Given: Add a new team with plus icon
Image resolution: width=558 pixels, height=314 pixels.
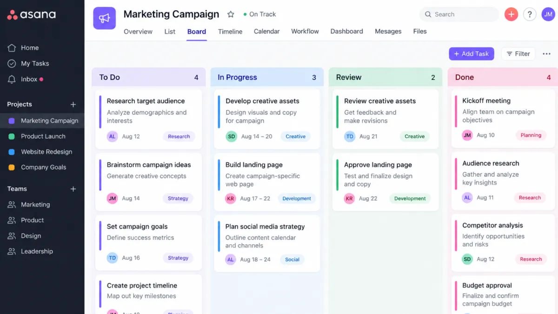Looking at the screenshot, I should [x=73, y=189].
